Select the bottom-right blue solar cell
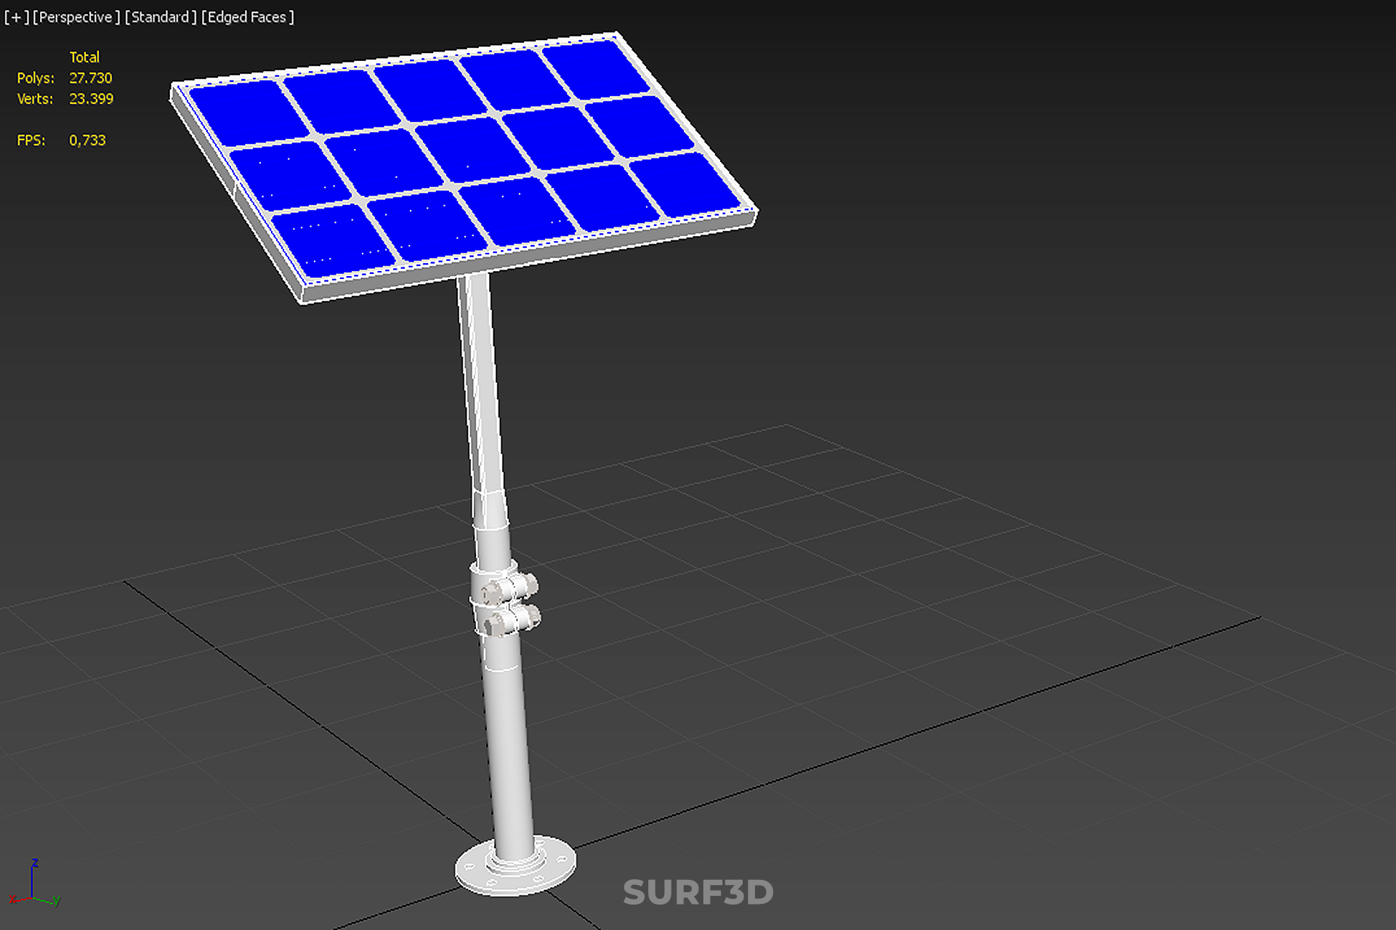The image size is (1396, 930). coord(683,185)
